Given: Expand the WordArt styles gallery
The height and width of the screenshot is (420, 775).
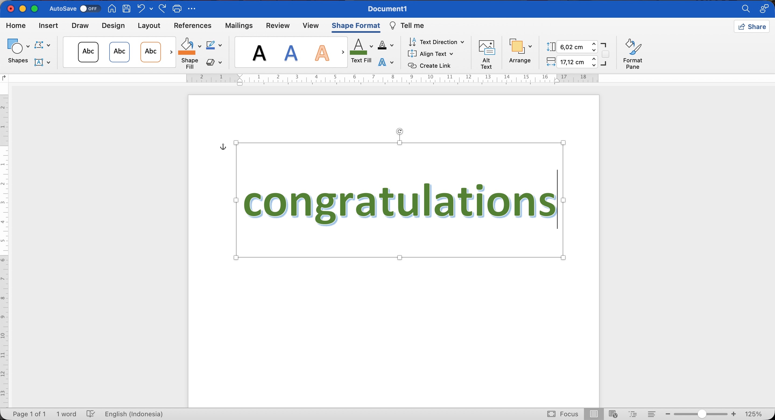Looking at the screenshot, I should tap(343, 52).
